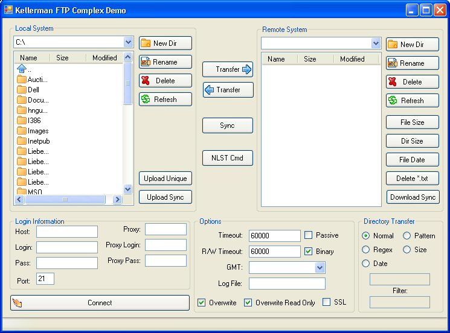This screenshot has width=450, height=333.
Task: Sort local files by Name column header
Action: [28, 58]
